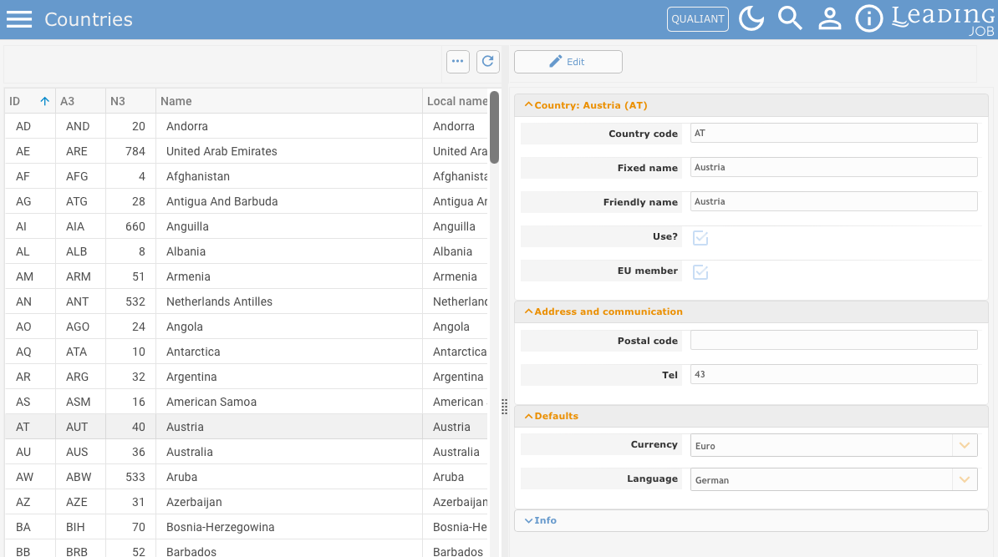Select the Albania row
Image resolution: width=998 pixels, height=557 pixels.
tap(247, 251)
